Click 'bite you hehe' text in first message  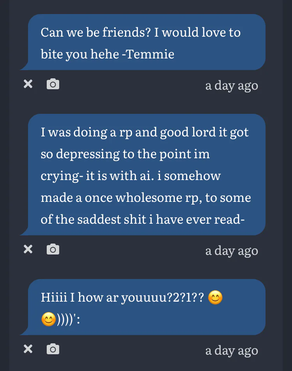79,54
